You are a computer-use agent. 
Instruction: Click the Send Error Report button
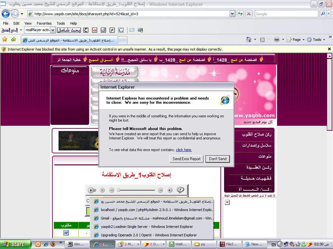click(x=186, y=159)
